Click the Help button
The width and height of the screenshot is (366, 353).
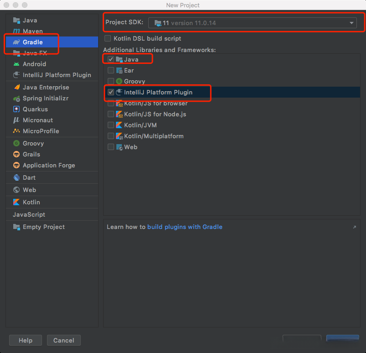click(26, 340)
